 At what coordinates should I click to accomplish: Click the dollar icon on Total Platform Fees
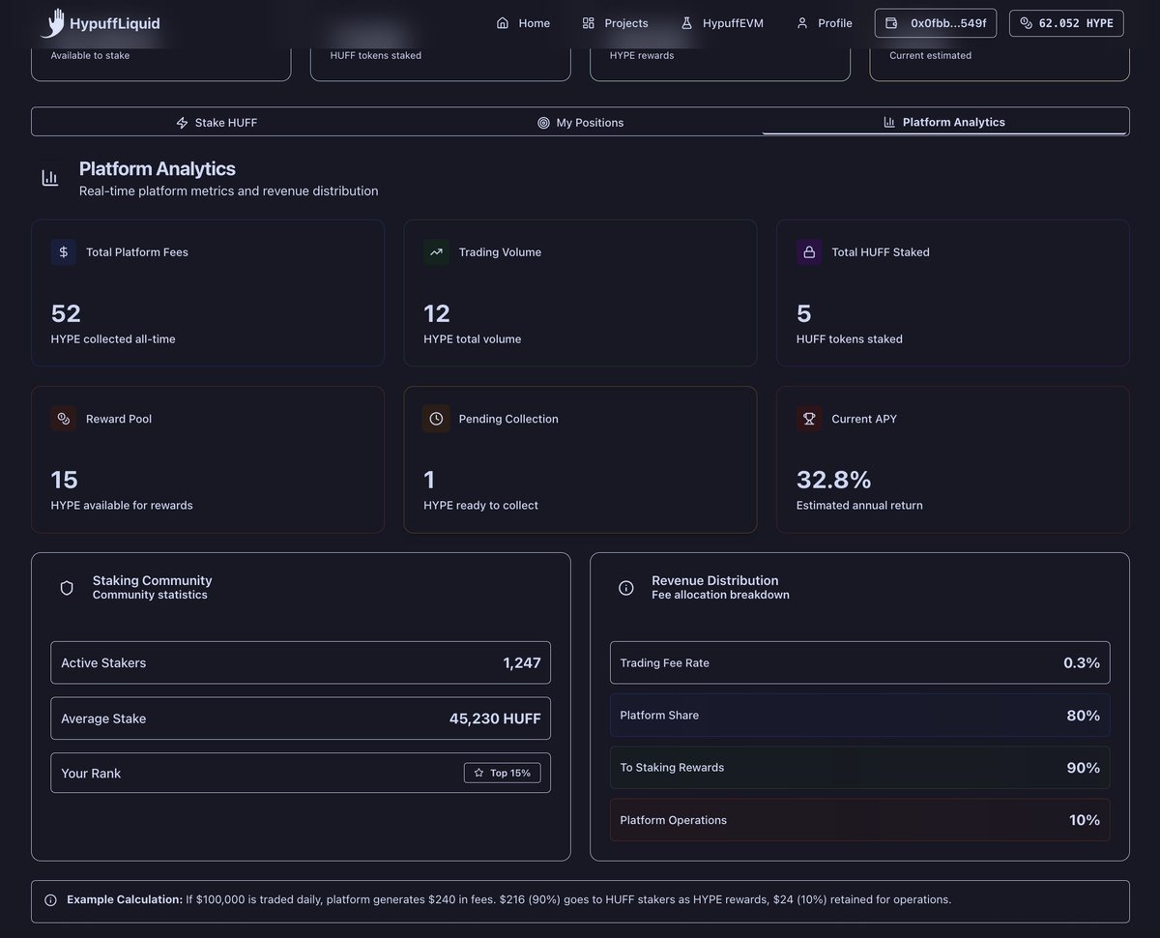(x=64, y=252)
